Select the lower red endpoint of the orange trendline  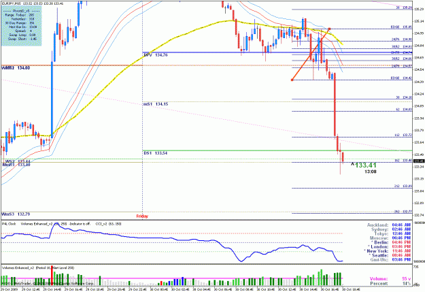tap(292, 80)
